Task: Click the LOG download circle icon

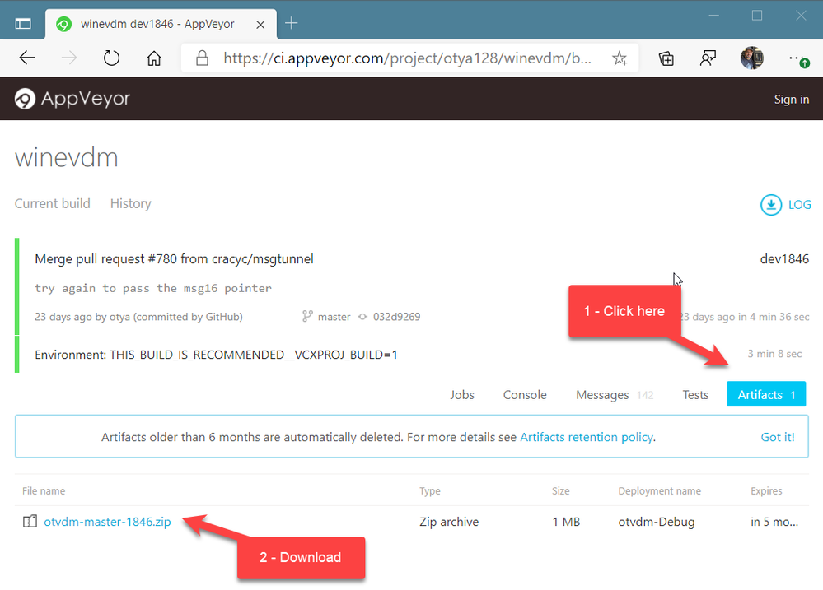Action: [x=770, y=205]
